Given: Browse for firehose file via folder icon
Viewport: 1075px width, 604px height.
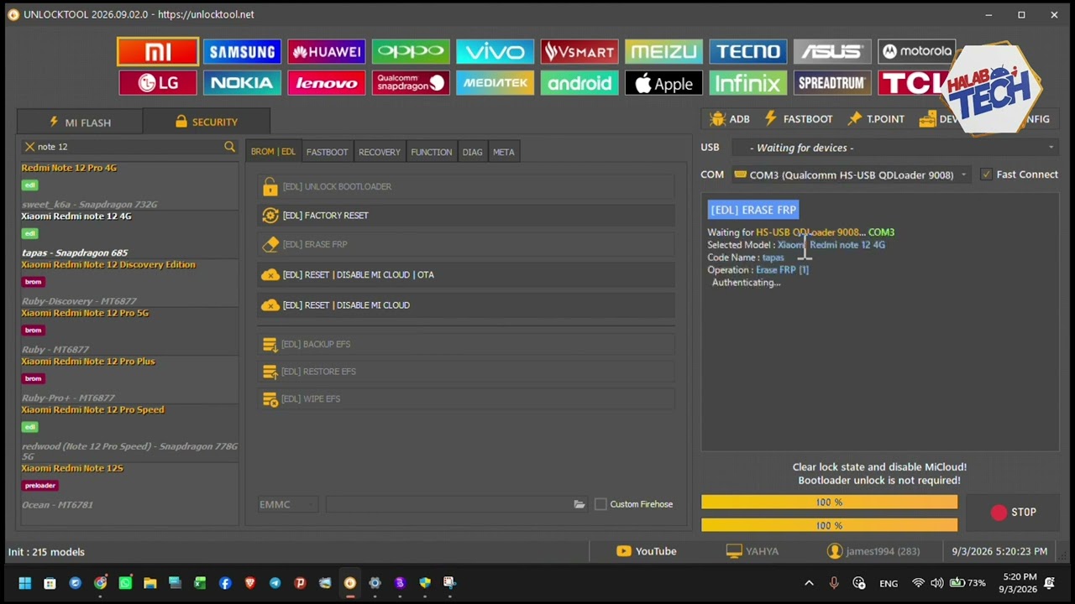Looking at the screenshot, I should (579, 504).
